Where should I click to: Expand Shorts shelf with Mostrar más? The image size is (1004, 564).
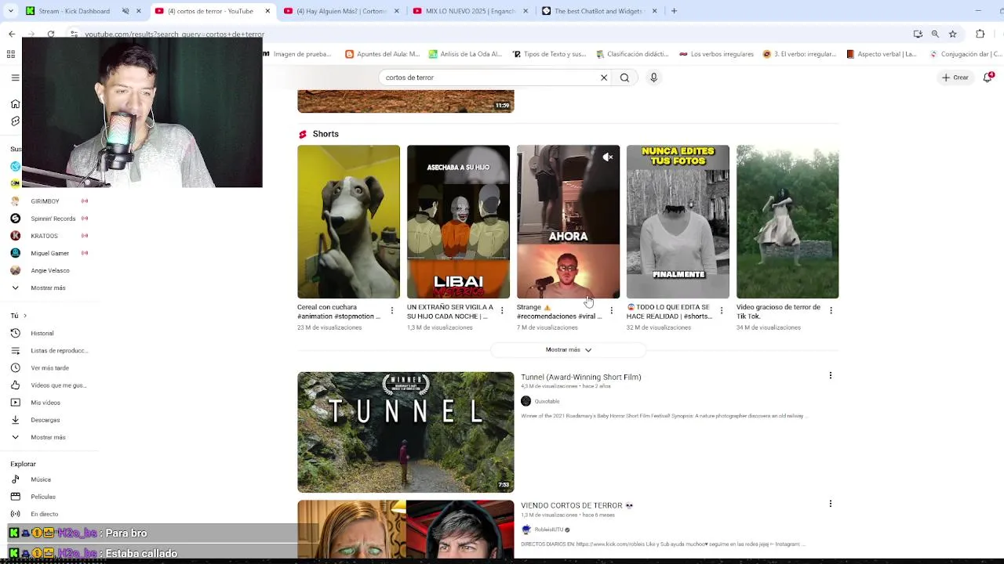coord(569,349)
